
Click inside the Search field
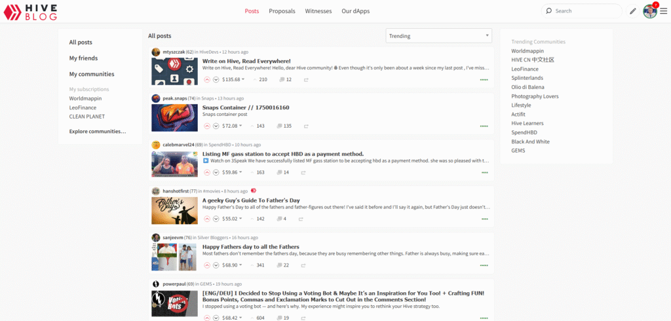(582, 11)
